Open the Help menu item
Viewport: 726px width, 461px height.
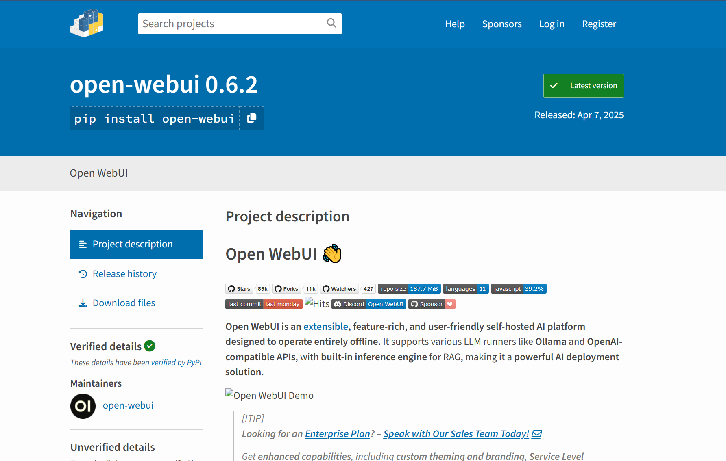[x=455, y=24]
